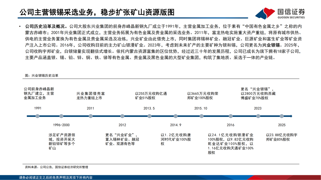Click the year label 1996-2000
This screenshot has width=321, height=180.
(x=61, y=125)
